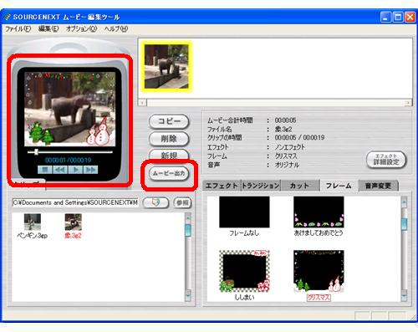Open the ファイル (File) menu
Image resolution: width=418 pixels, height=332 pixels.
(x=18, y=28)
